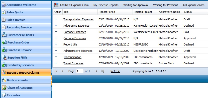Open the Transportation Expenses report link
208x98 pixels.
[78, 19]
